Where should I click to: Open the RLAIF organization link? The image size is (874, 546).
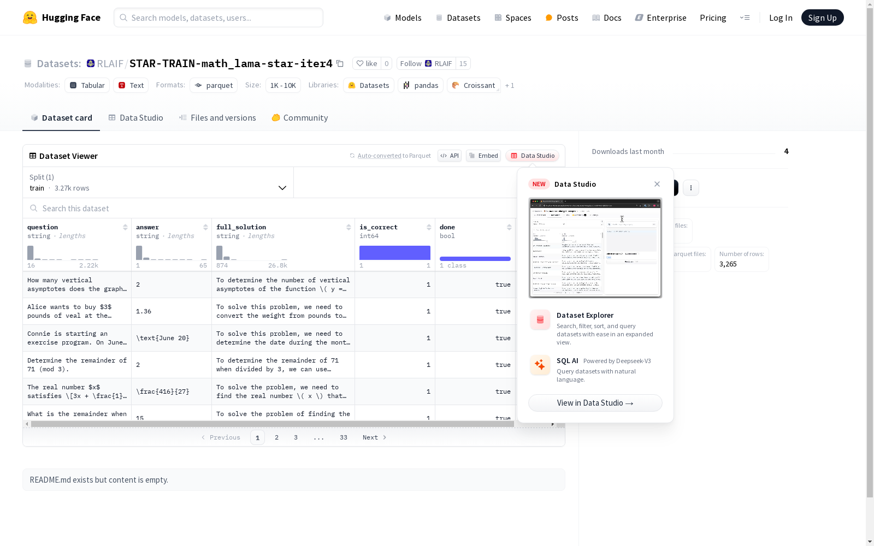[110, 63]
